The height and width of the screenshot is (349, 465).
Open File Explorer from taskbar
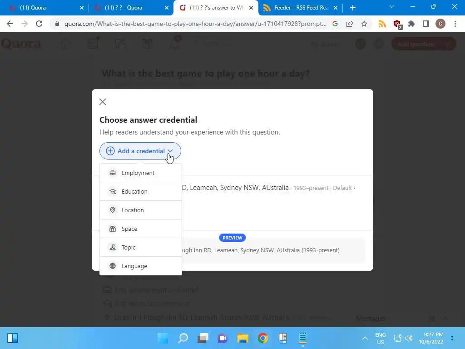click(243, 338)
